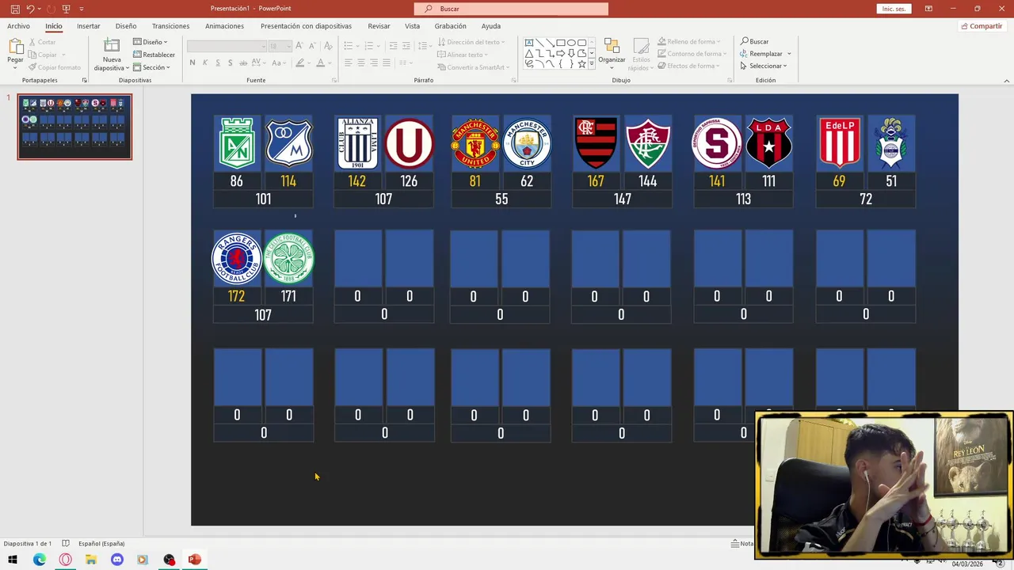This screenshot has width=1014, height=570.
Task: Select the text box shape in the gallery
Action: (529, 43)
